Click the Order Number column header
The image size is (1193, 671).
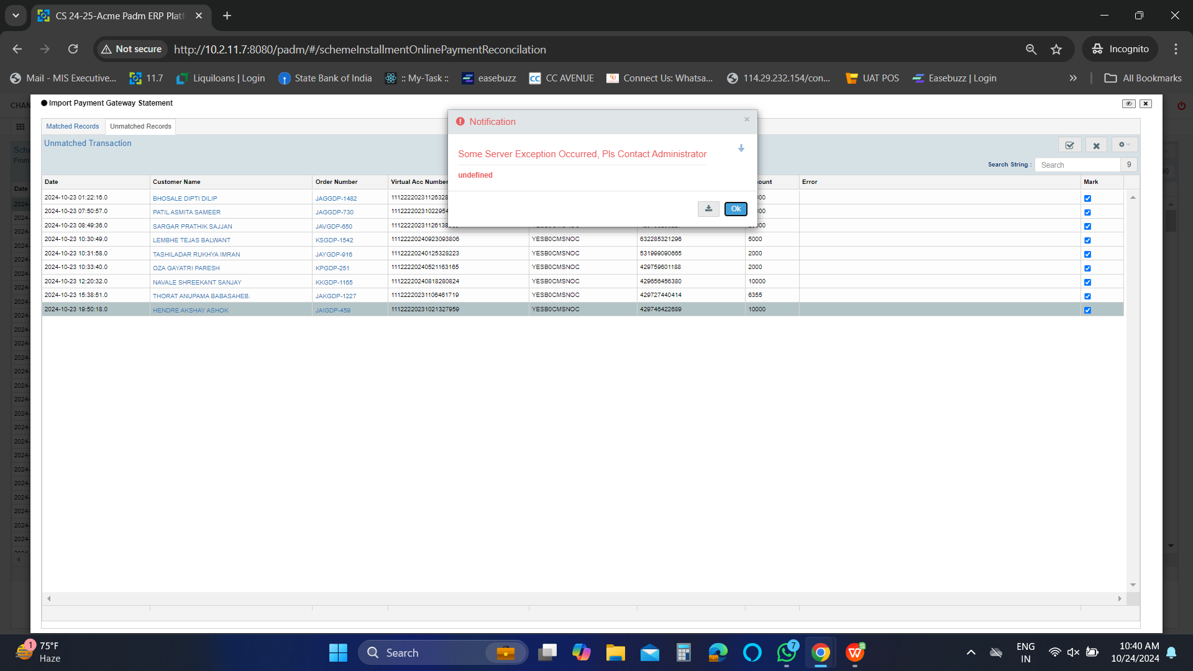pos(350,182)
